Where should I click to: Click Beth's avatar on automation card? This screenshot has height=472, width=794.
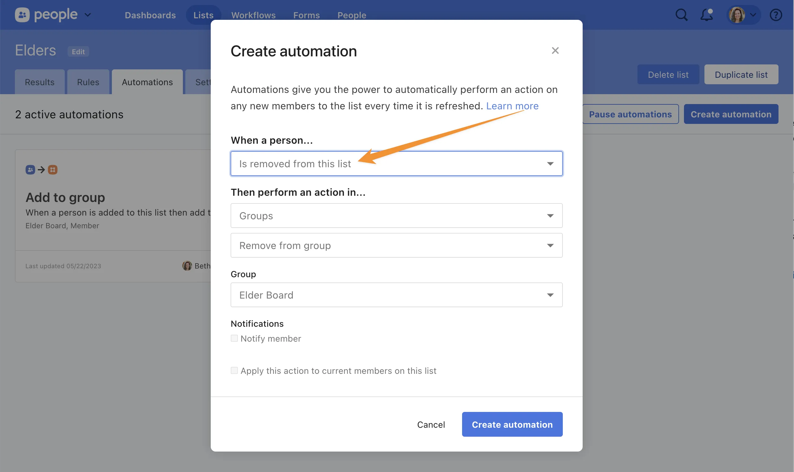pos(187,266)
